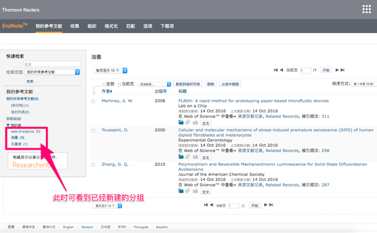The height and width of the screenshot is (233, 377).
Task: Open 选项 tab
Action: click(x=148, y=26)
